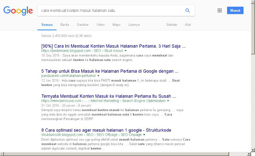Click the vertical scrollbar down arrow

click(x=253, y=150)
